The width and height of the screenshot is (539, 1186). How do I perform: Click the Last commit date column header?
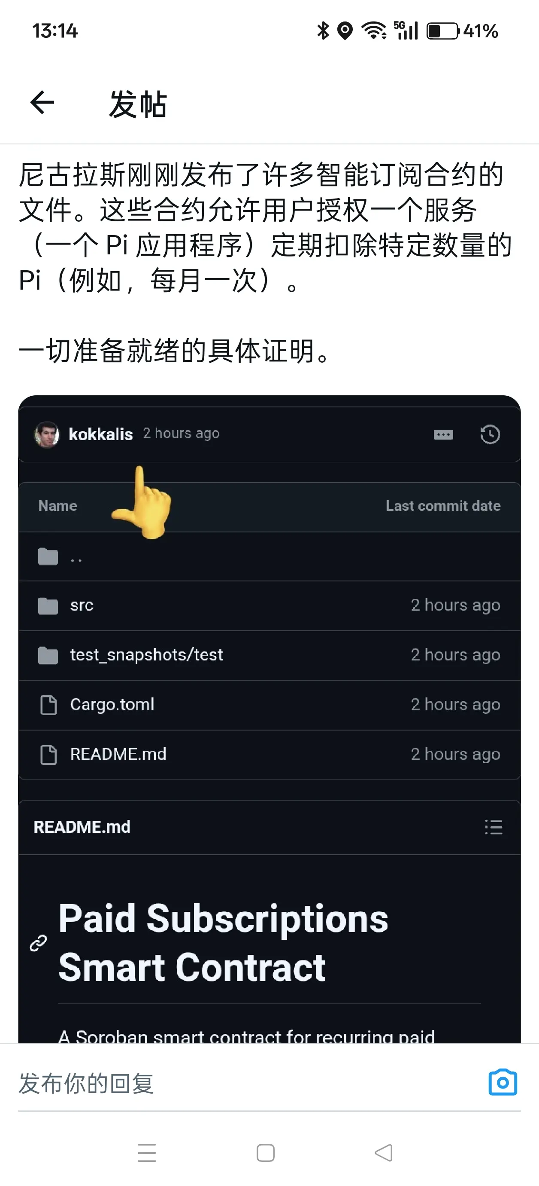coord(443,506)
